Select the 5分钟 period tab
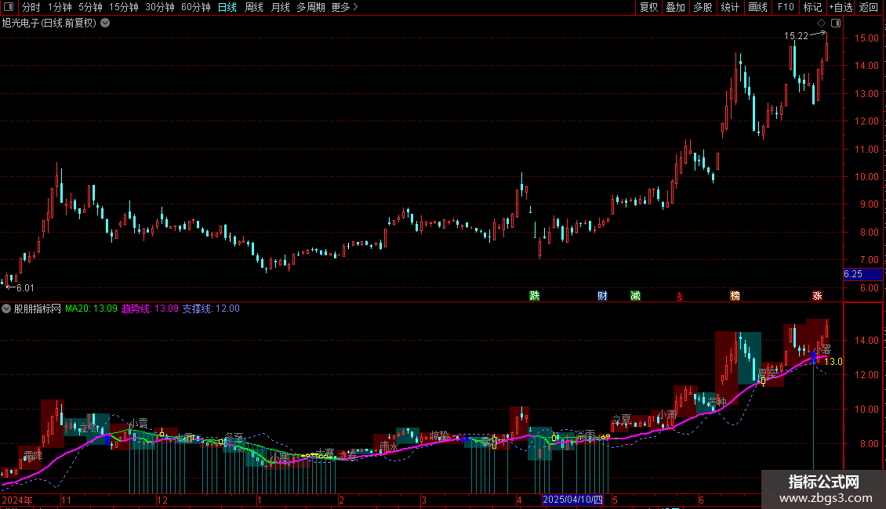This screenshot has width=886, height=509. click(x=90, y=7)
